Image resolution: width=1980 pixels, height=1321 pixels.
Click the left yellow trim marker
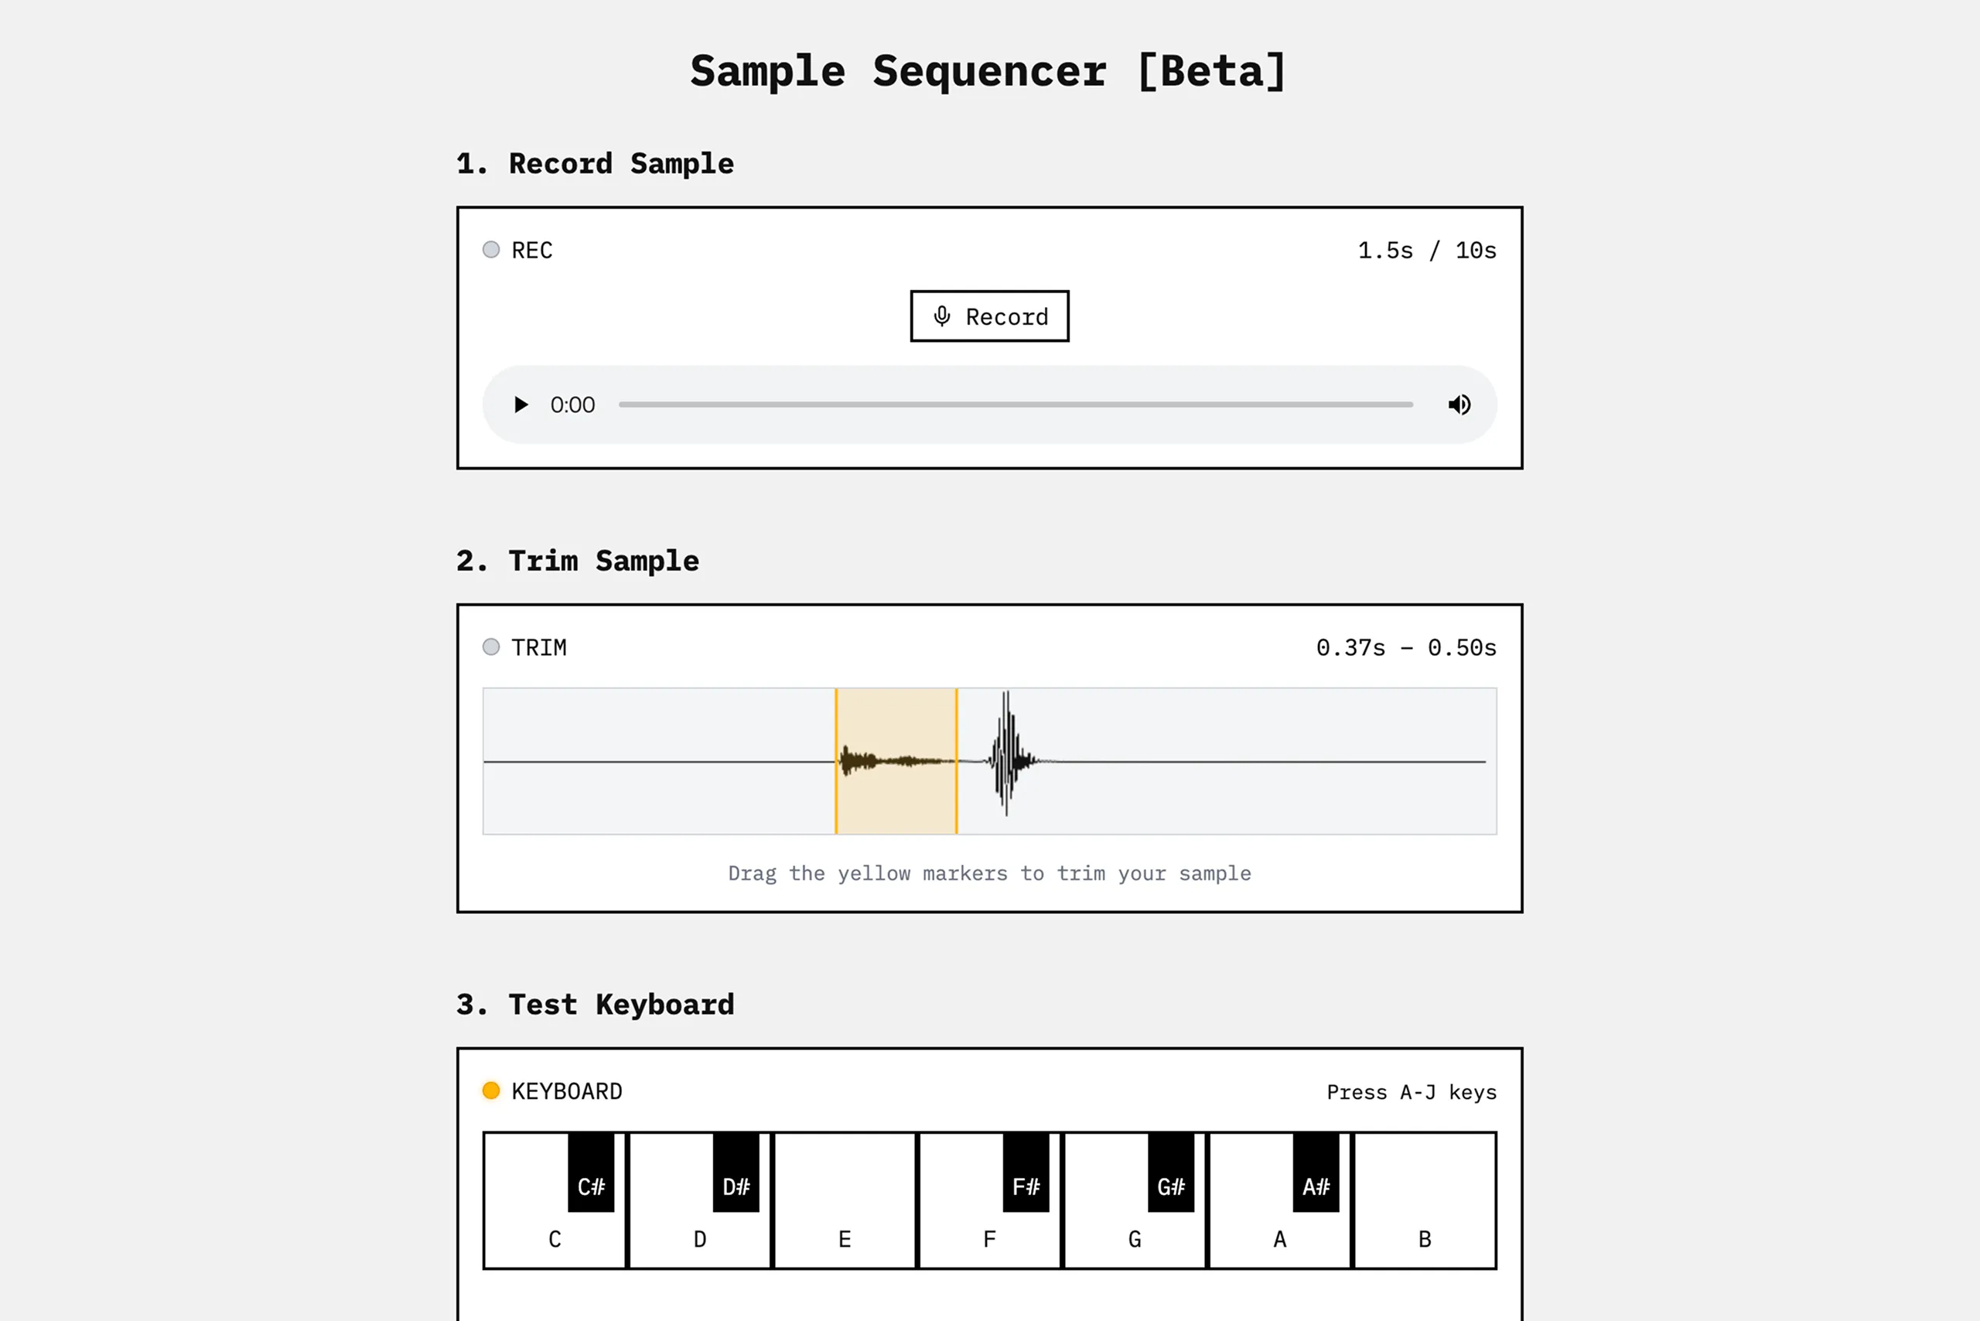coord(836,762)
